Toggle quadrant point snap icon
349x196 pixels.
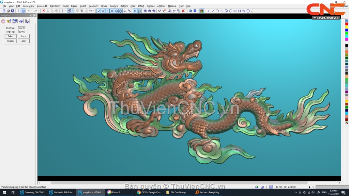[x=121, y=11]
